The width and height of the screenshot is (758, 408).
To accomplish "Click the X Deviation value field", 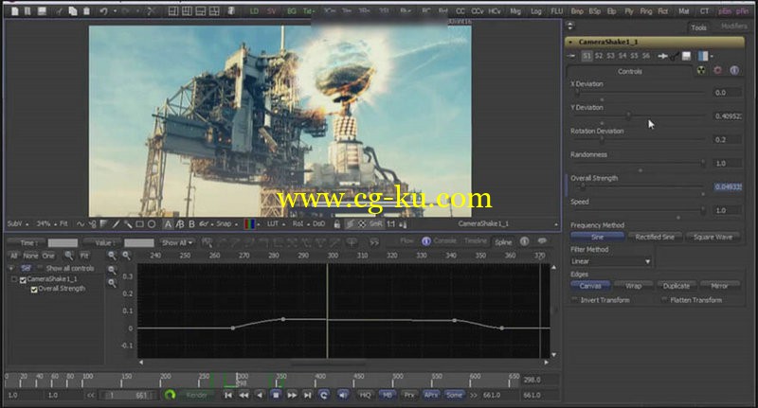I will pos(728,92).
